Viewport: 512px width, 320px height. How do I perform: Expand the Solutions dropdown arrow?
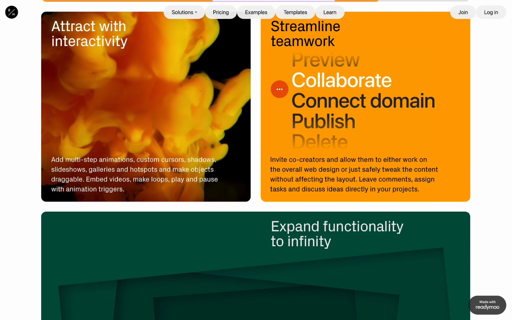point(196,12)
